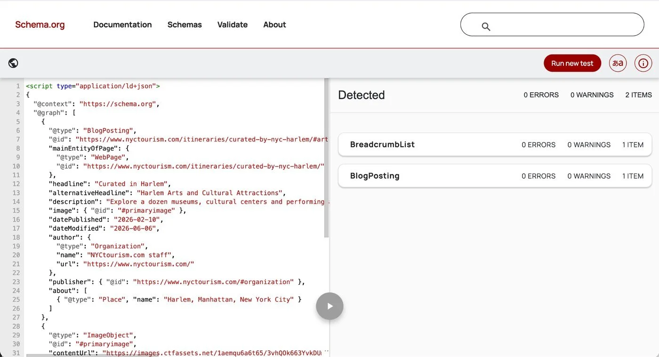Click the Run new test button
The width and height of the screenshot is (659, 357).
tap(572, 63)
